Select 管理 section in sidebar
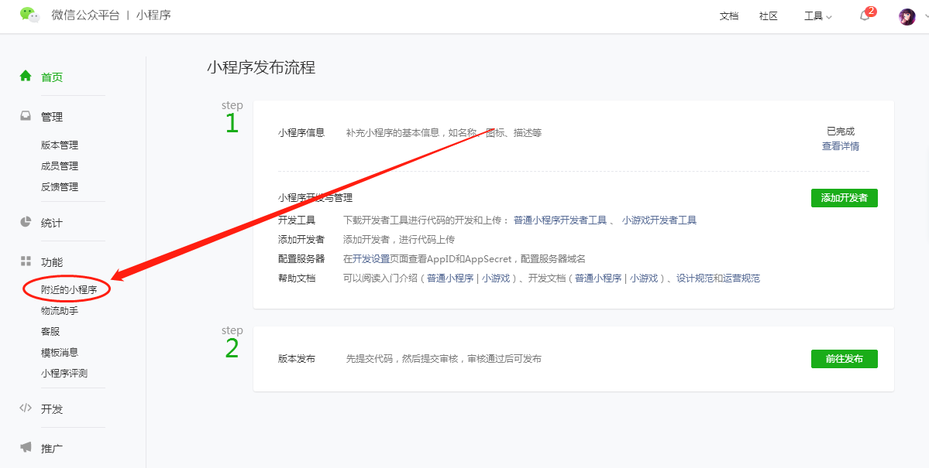 [52, 117]
